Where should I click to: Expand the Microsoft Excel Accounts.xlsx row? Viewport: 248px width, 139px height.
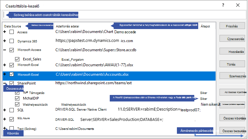click(5, 74)
